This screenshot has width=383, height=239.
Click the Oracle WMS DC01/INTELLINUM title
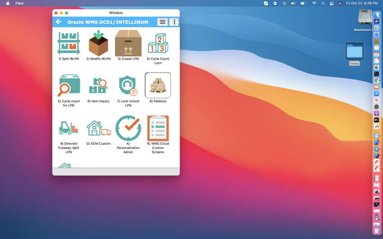click(108, 22)
